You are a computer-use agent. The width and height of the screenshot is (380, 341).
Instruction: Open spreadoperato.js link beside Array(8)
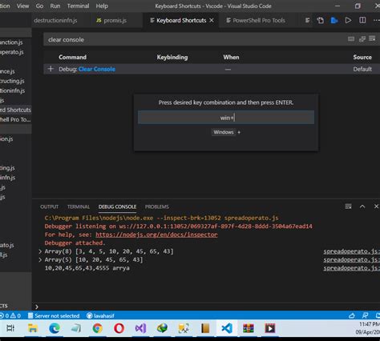(x=351, y=251)
